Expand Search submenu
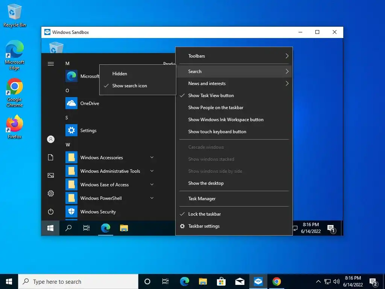 tap(234, 71)
